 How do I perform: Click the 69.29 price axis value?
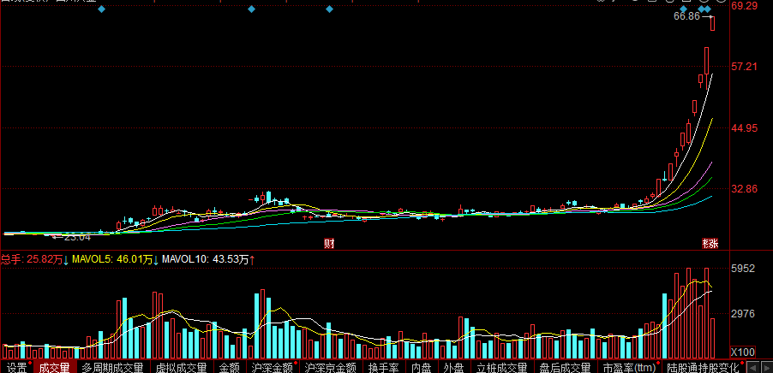(x=745, y=6)
